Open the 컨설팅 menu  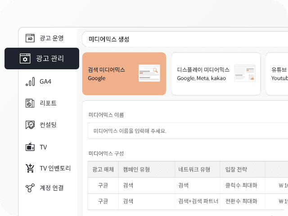48,125
